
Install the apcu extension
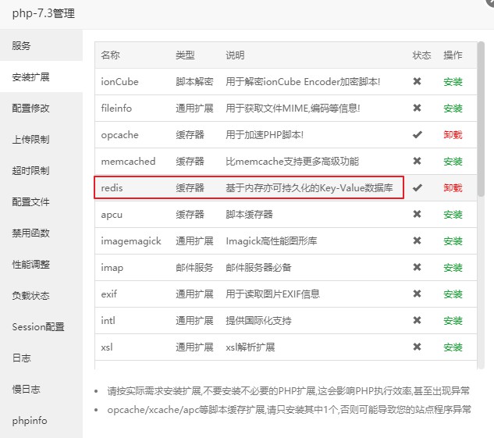tap(453, 215)
